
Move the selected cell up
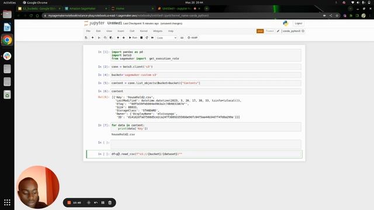(x=118, y=37)
